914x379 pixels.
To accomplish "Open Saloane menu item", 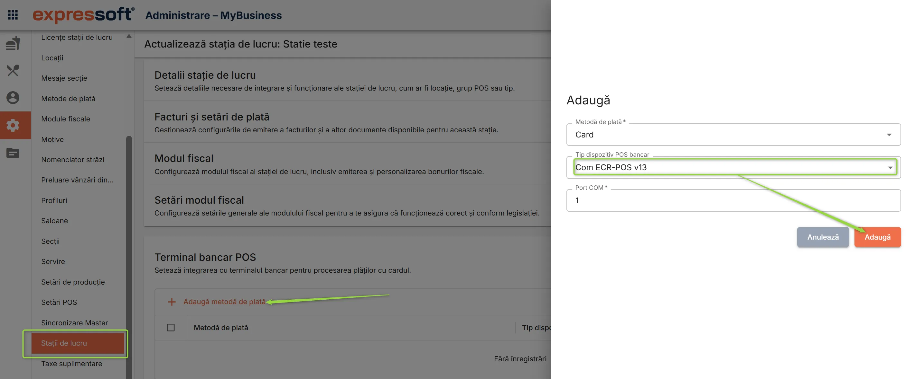I will pos(54,221).
